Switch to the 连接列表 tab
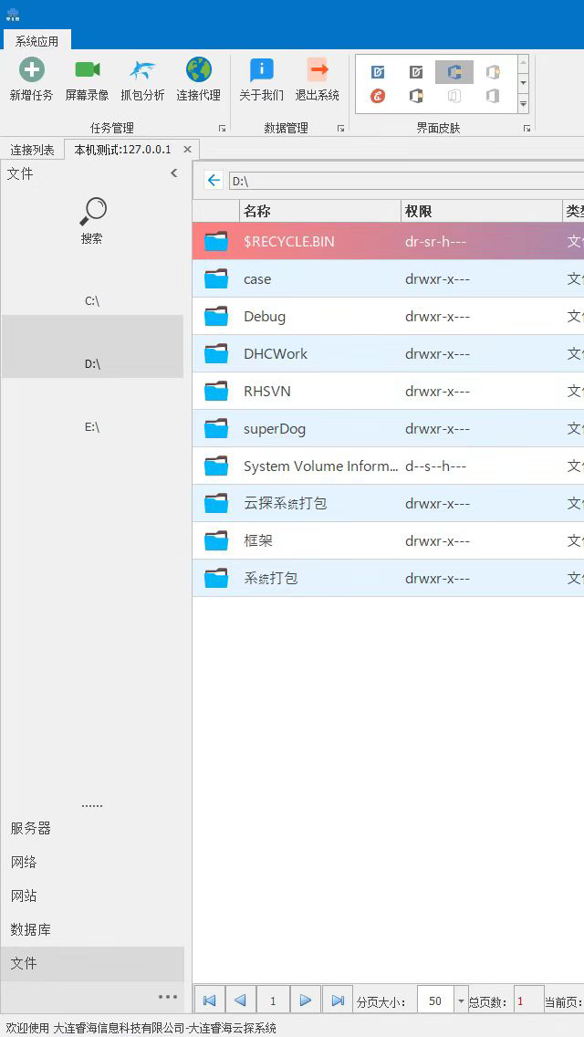The image size is (584, 1037). click(32, 150)
